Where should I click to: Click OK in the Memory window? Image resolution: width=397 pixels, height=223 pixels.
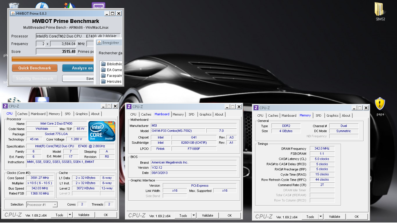(357, 217)
